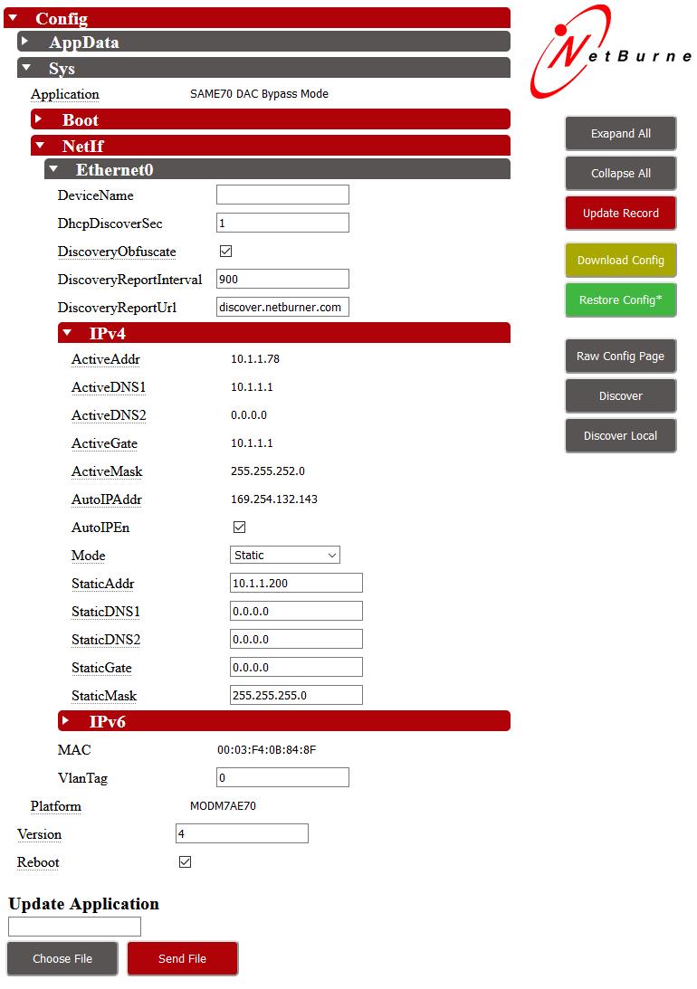This screenshot has height=989, width=697.
Task: Click the ActiveMask label
Action: [x=107, y=471]
